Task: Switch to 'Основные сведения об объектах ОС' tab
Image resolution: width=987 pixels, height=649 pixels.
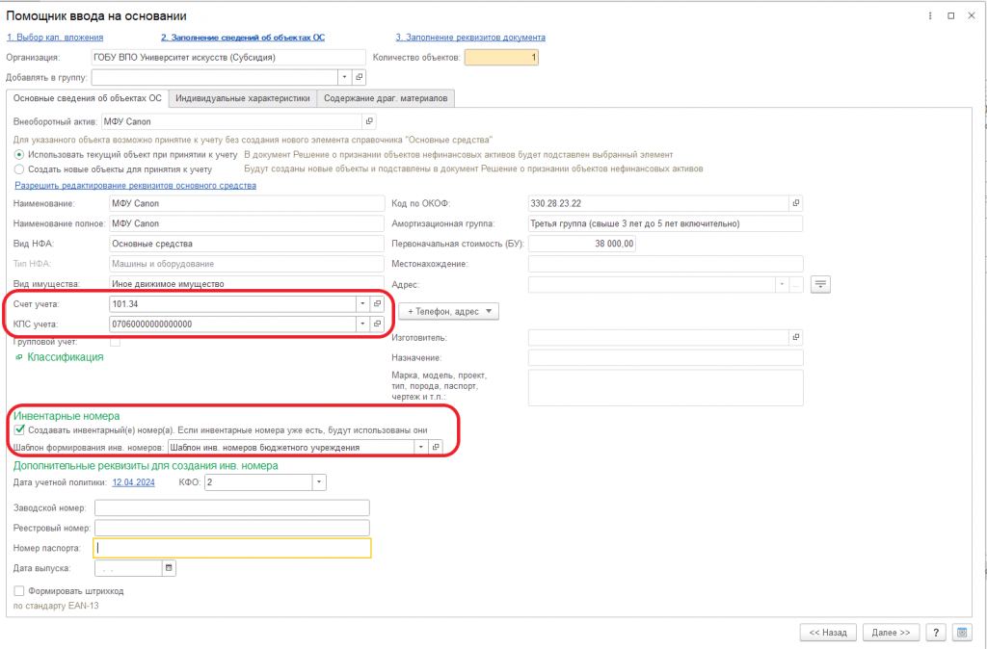Action: pyautogui.click(x=88, y=98)
